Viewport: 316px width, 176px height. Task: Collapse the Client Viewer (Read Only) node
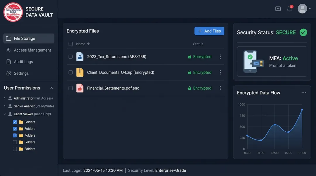[5, 114]
